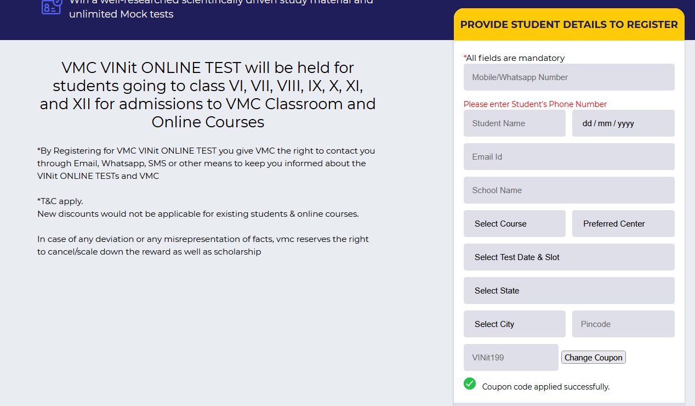695x406 pixels.
Task: Click 'Coupon code applied successfully.' message
Action: point(546,387)
